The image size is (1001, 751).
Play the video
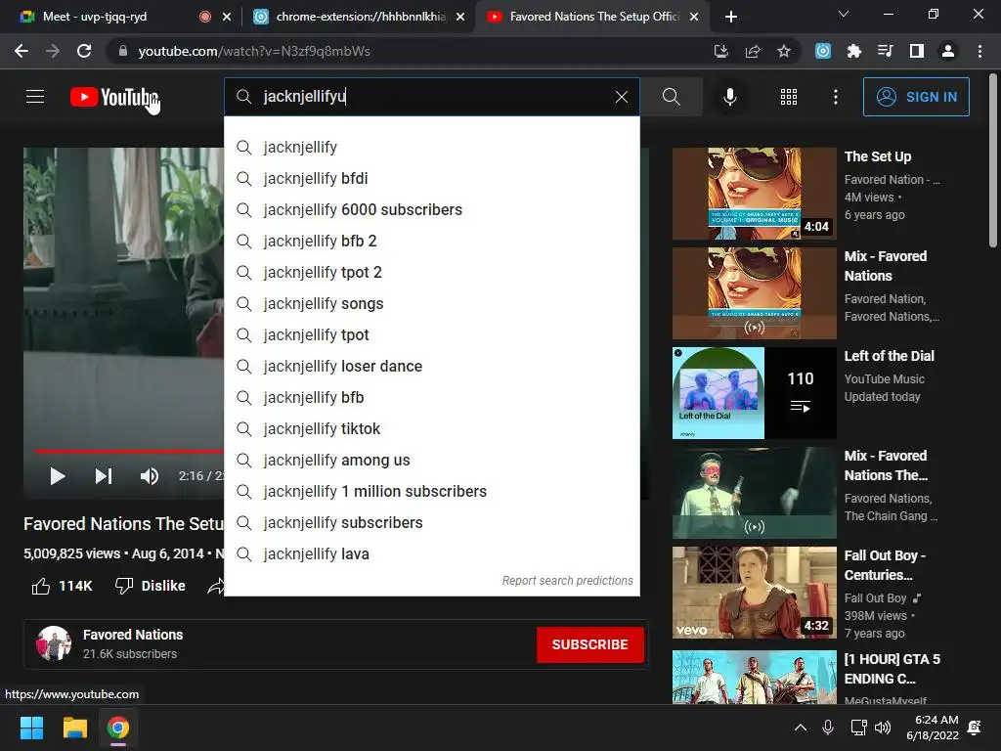(x=58, y=476)
